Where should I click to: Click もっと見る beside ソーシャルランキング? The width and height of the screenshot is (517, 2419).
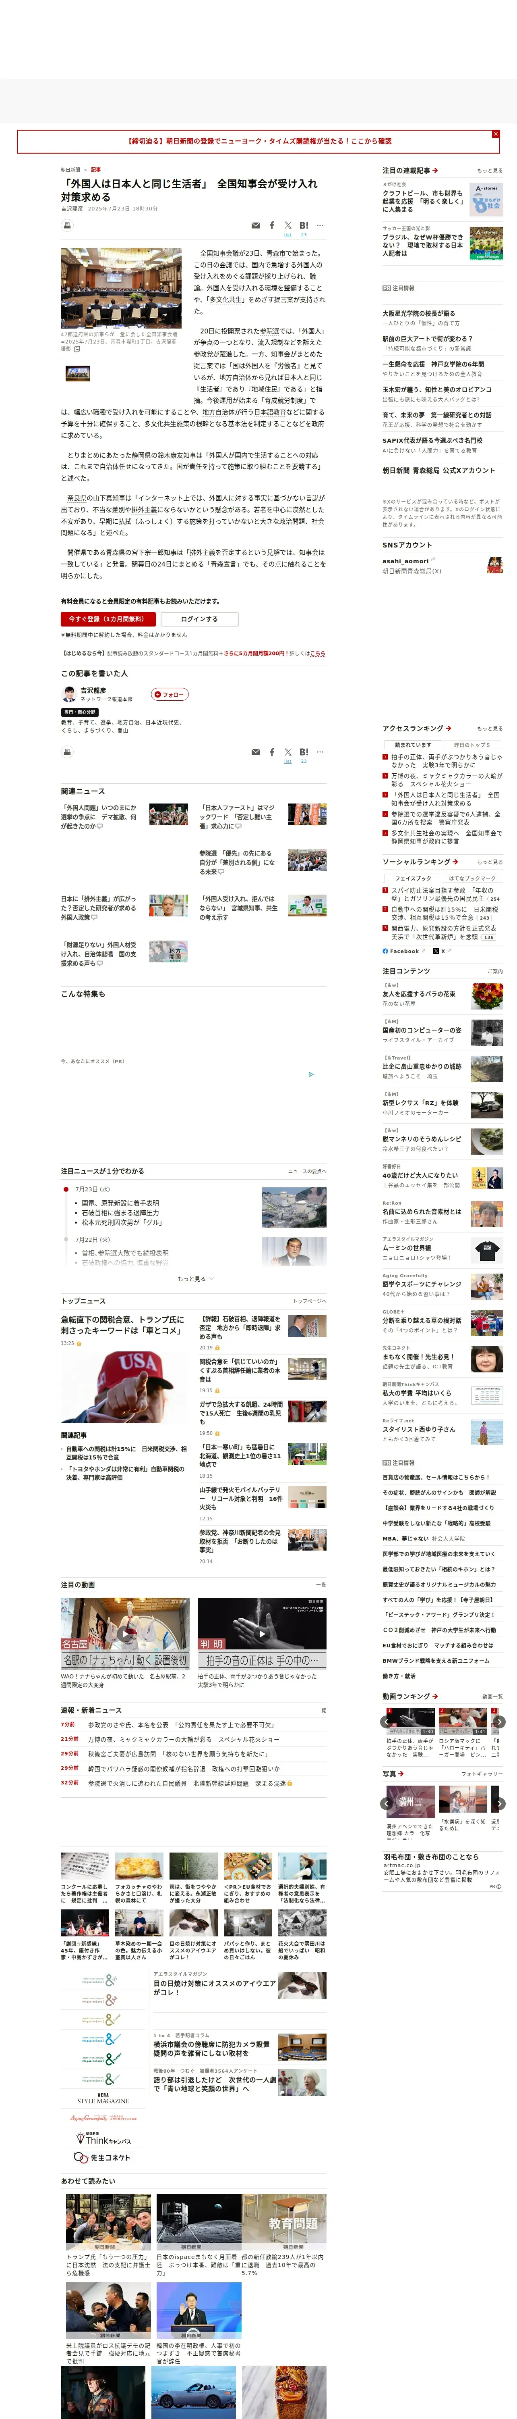[490, 862]
